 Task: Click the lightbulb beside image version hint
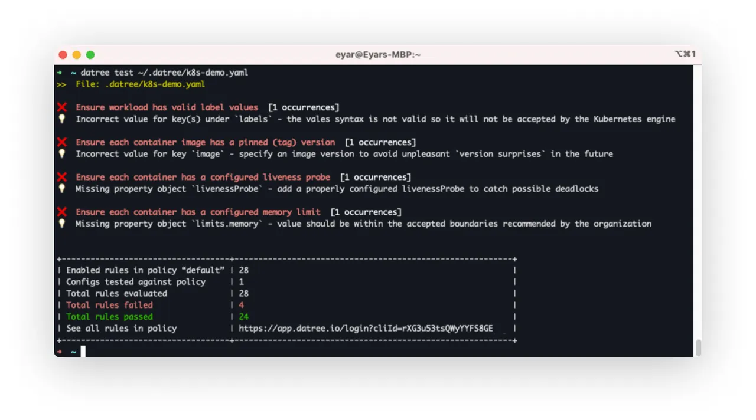[x=61, y=154]
